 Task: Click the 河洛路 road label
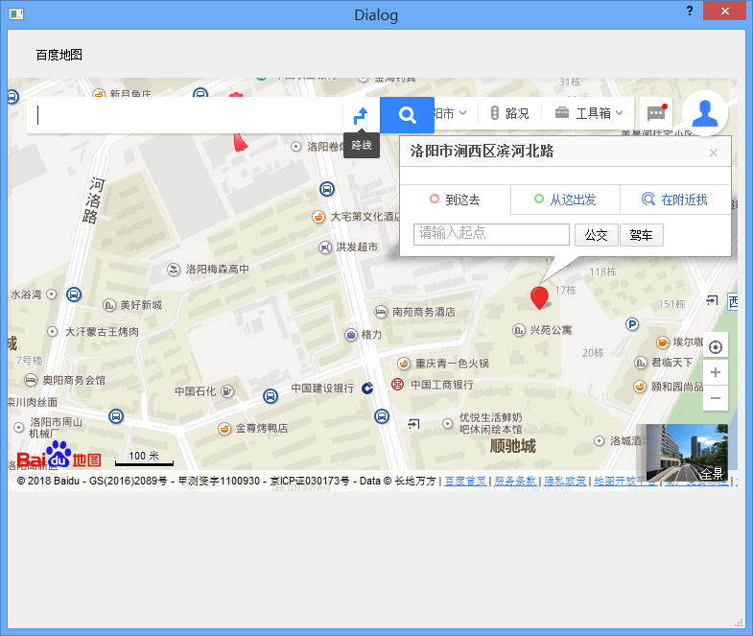click(93, 200)
